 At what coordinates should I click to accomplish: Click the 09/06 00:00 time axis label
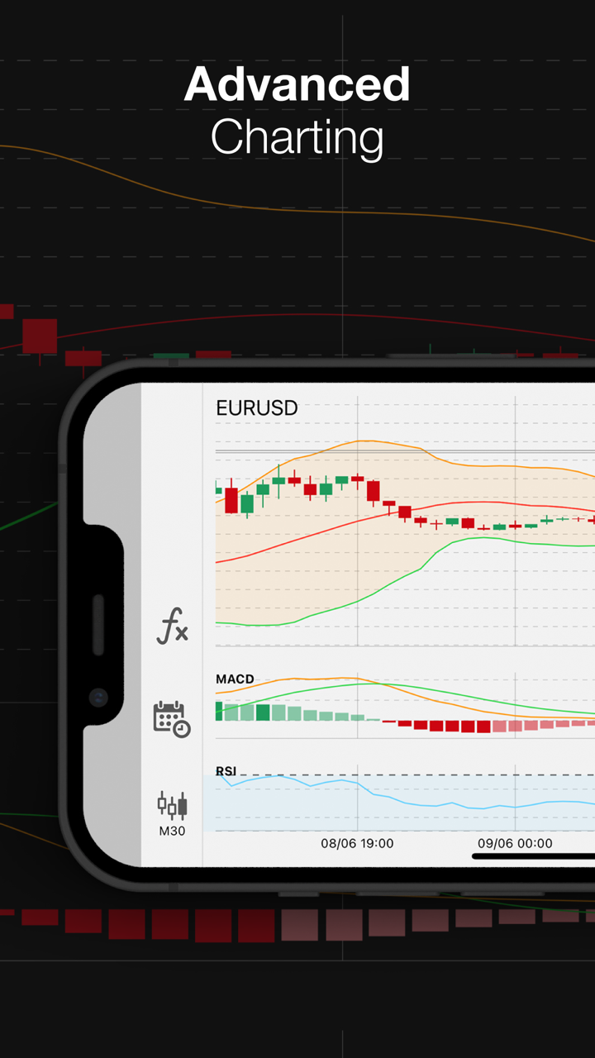[x=514, y=844]
